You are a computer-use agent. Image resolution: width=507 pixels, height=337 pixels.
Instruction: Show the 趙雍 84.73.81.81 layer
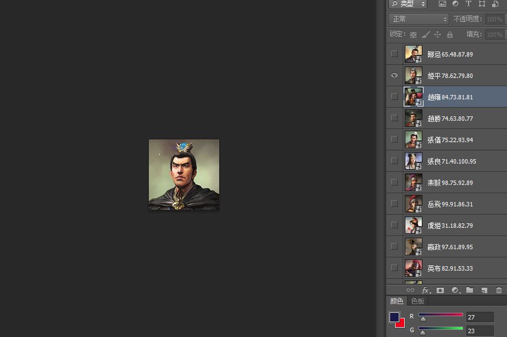394,96
